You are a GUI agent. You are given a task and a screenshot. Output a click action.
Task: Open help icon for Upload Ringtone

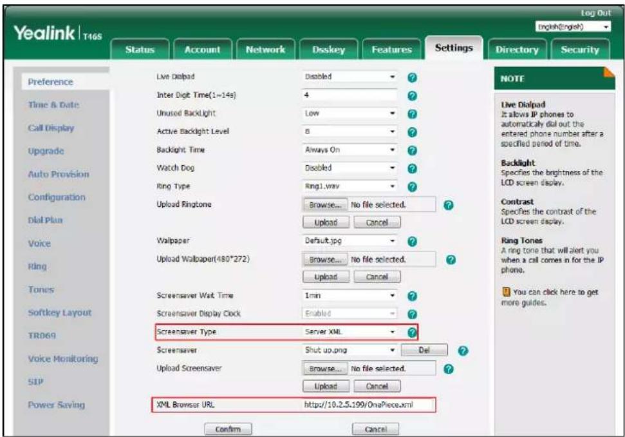[449, 205]
